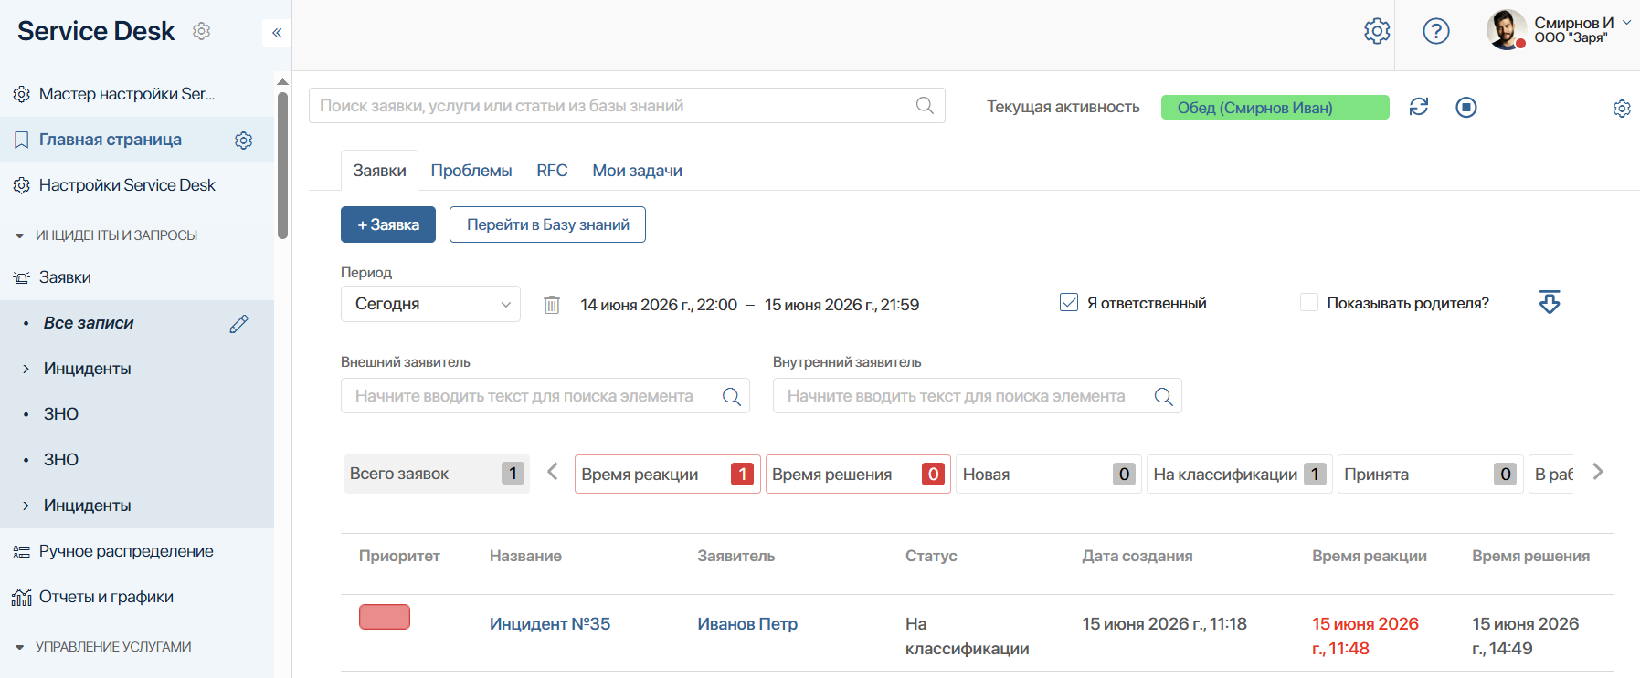The width and height of the screenshot is (1640, 678).
Task: Open settings gear in top header bar
Action: click(1377, 31)
